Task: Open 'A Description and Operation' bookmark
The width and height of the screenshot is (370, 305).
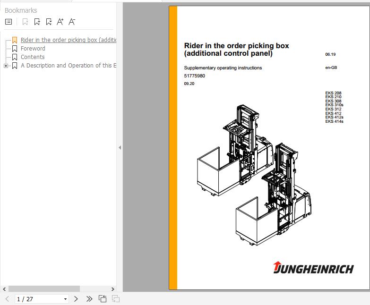Action: click(69, 65)
